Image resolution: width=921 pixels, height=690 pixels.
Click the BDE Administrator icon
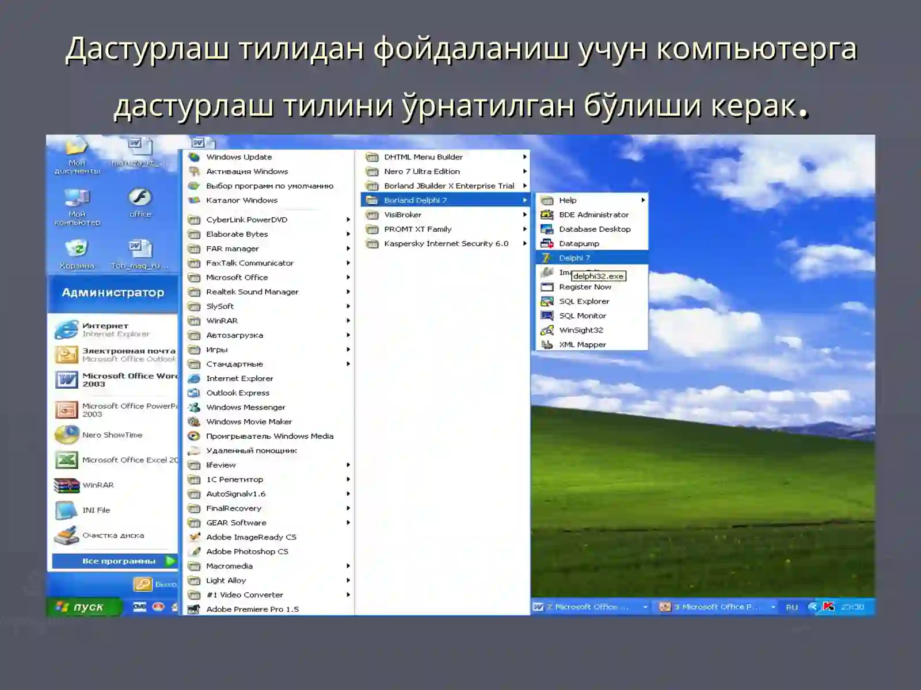tap(547, 214)
